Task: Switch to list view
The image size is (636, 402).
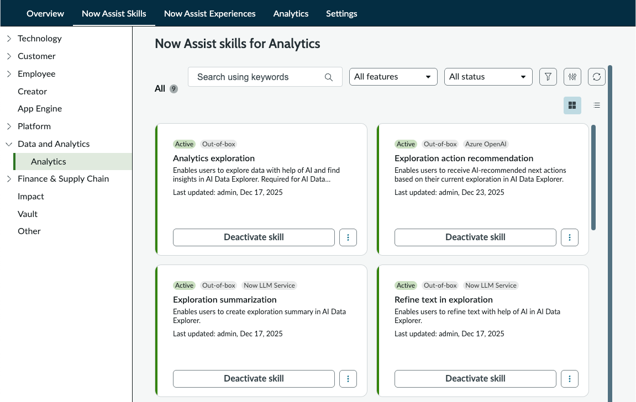Action: (597, 105)
